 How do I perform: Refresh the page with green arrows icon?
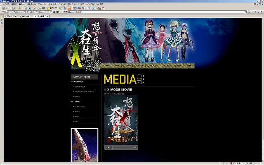[x=30, y=8]
